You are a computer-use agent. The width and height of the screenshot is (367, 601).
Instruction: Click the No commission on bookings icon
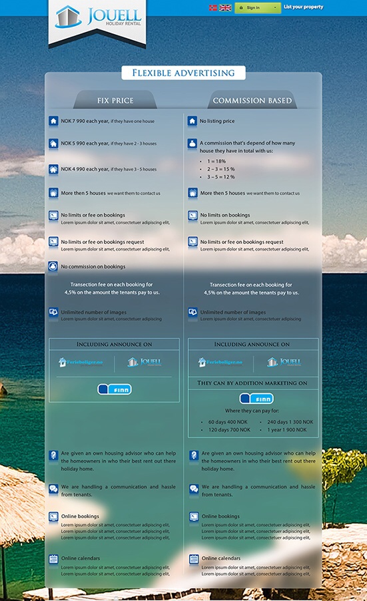[x=53, y=266]
